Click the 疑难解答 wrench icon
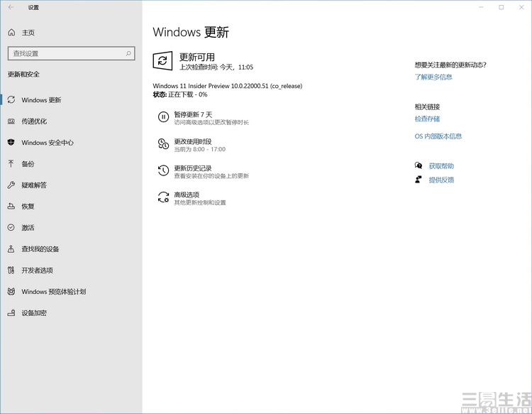This screenshot has height=414, width=532. [x=11, y=185]
